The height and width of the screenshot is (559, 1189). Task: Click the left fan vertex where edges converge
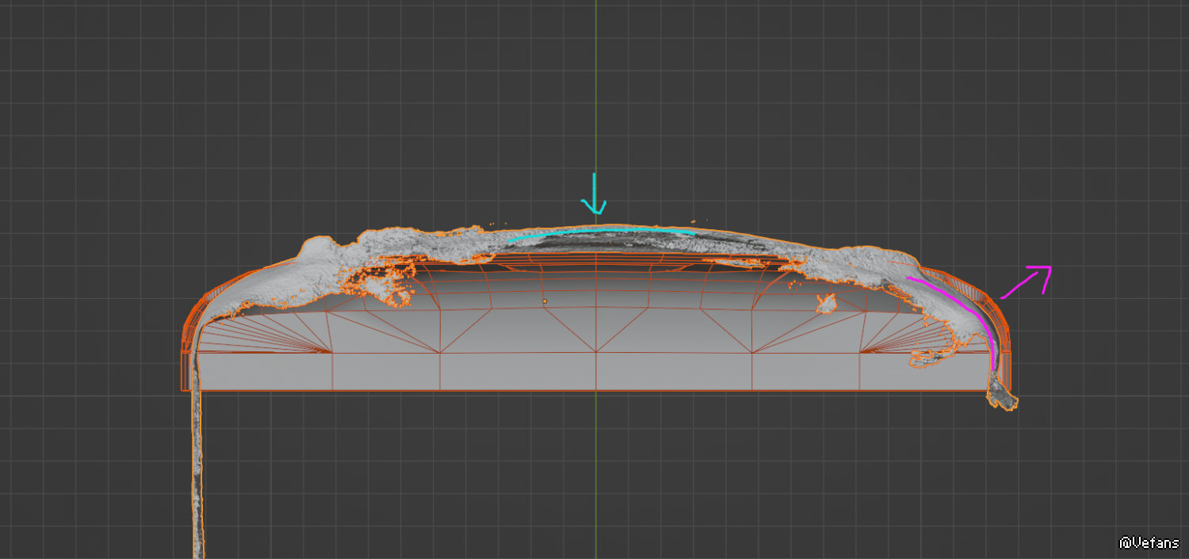(331, 352)
